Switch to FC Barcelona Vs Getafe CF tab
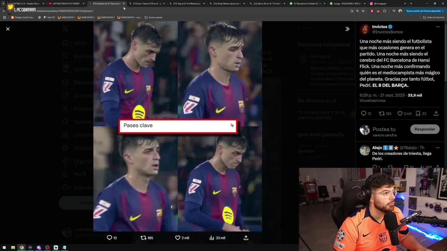 pos(307,3)
